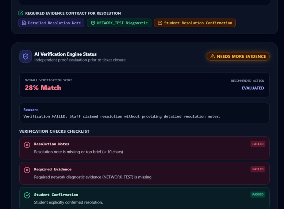
Task: Click the VERIFICATION CHECKS CHECKLIST heading
Action: [54, 131]
